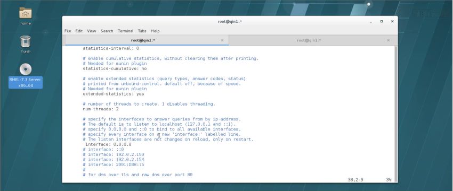Click the vim '3%' position indicator
Screen dimensions: 453x191
[x=389, y=180]
